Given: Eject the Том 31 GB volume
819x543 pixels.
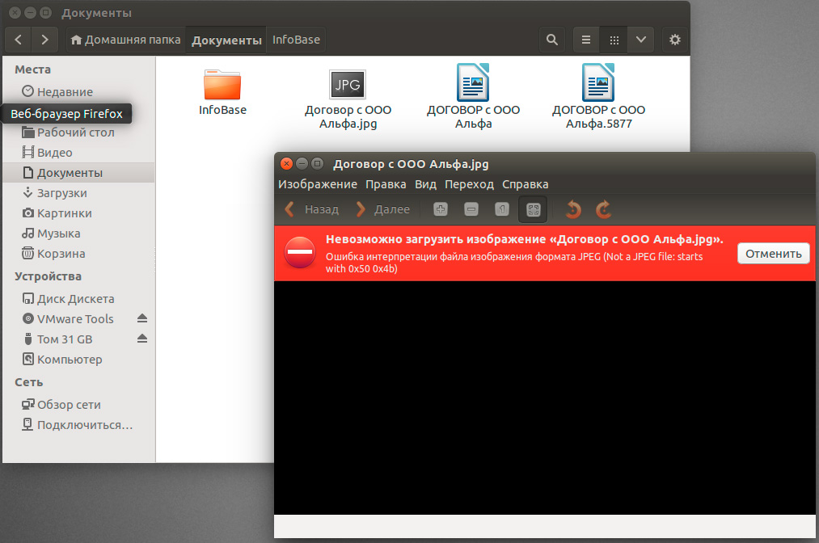Looking at the screenshot, I should (142, 339).
